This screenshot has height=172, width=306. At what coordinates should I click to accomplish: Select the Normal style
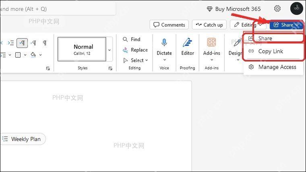(x=82, y=49)
